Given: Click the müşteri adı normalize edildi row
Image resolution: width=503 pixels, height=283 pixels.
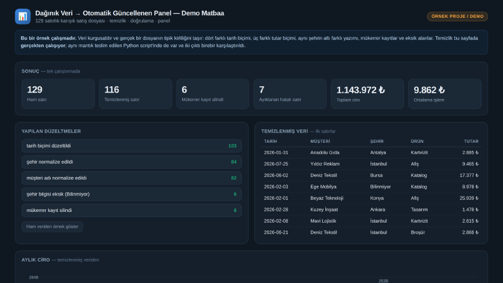Looking at the screenshot, I should [131, 178].
